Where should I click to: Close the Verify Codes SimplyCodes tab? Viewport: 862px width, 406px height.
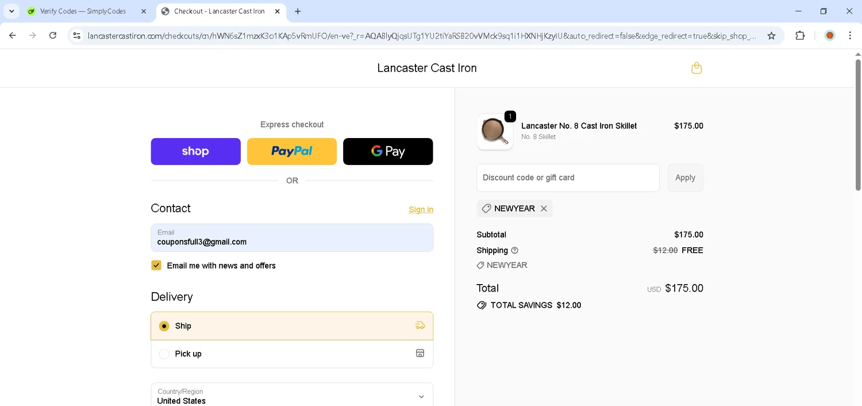(x=144, y=12)
